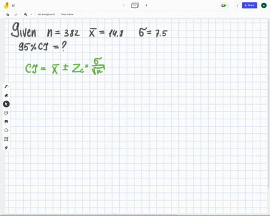Select the Pen tool
This screenshot has width=270, height=216.
pos(6,87)
